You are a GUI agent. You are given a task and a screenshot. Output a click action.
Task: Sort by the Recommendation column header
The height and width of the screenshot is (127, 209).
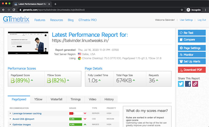click(x=19, y=108)
